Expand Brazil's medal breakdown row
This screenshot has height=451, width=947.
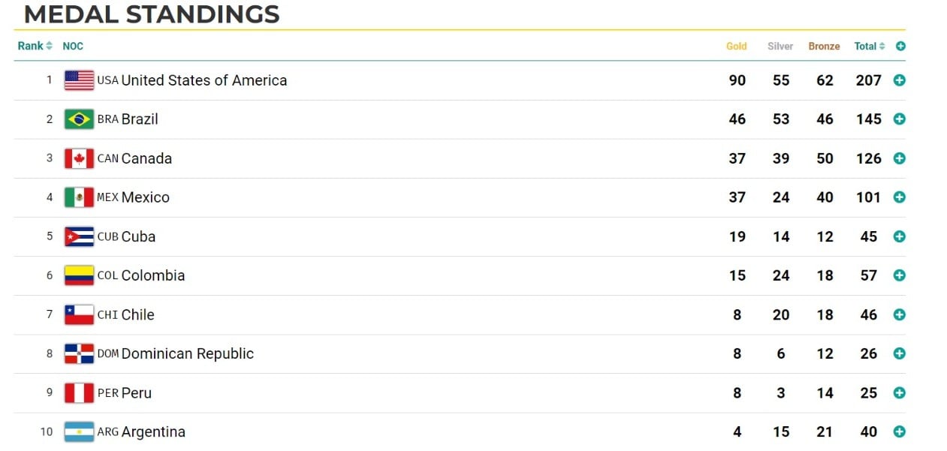tap(899, 119)
